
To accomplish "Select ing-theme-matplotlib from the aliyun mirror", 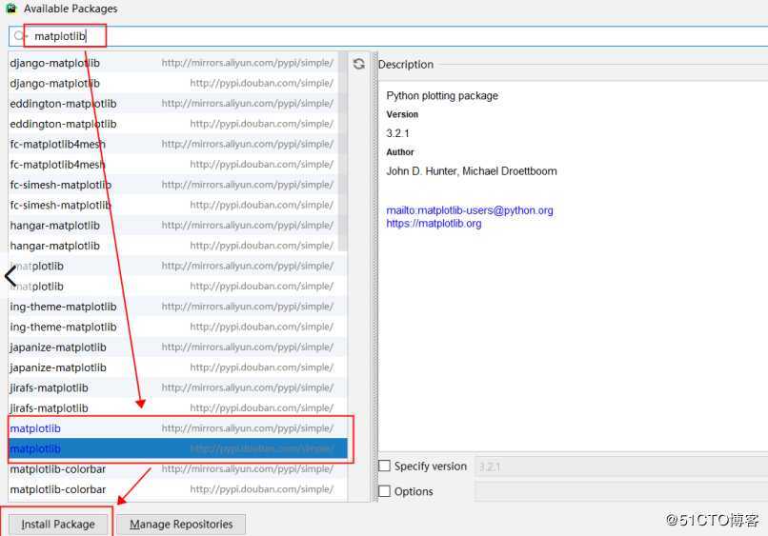I will 177,307.
